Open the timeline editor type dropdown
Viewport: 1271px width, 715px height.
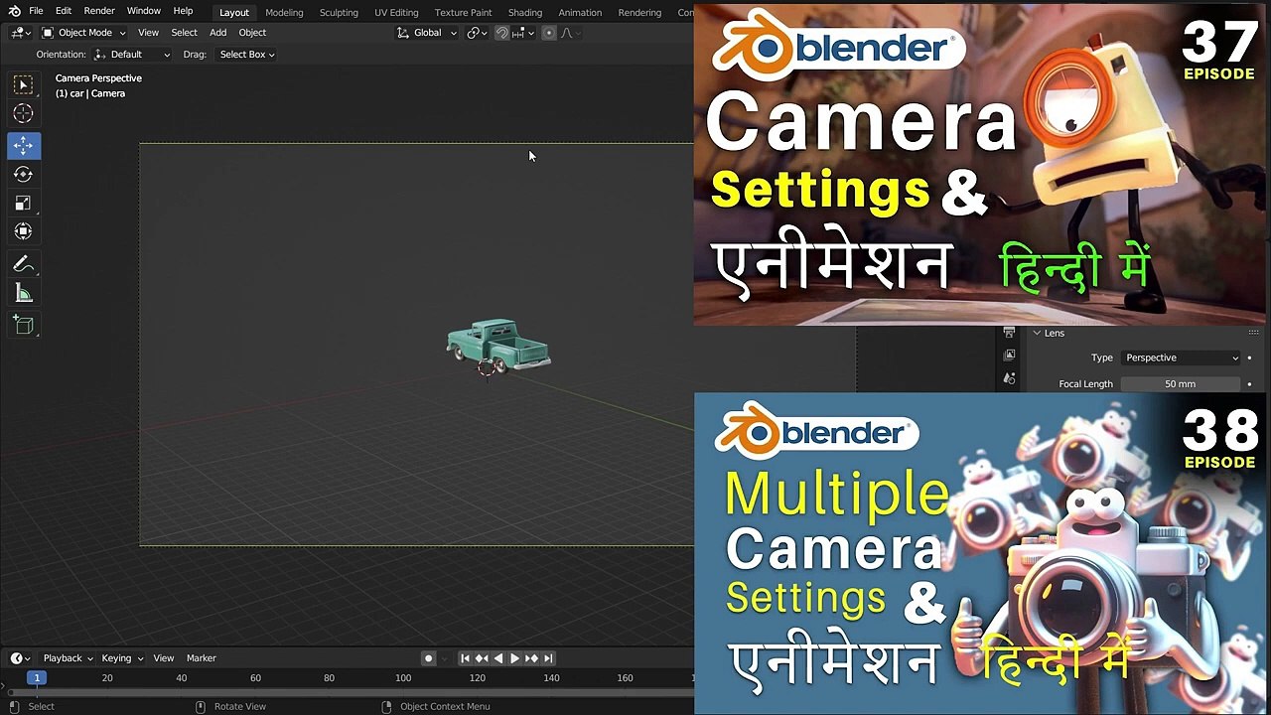click(x=20, y=658)
